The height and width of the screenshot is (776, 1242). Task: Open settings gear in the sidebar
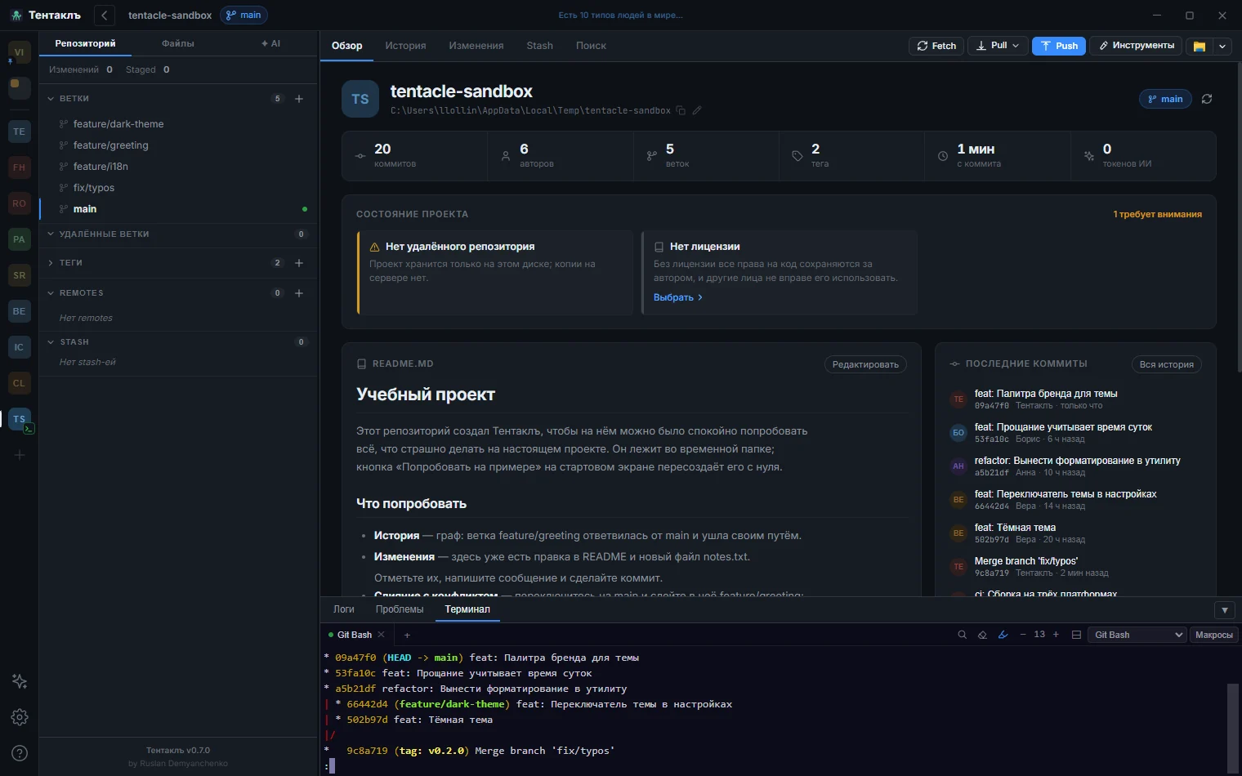pos(20,717)
